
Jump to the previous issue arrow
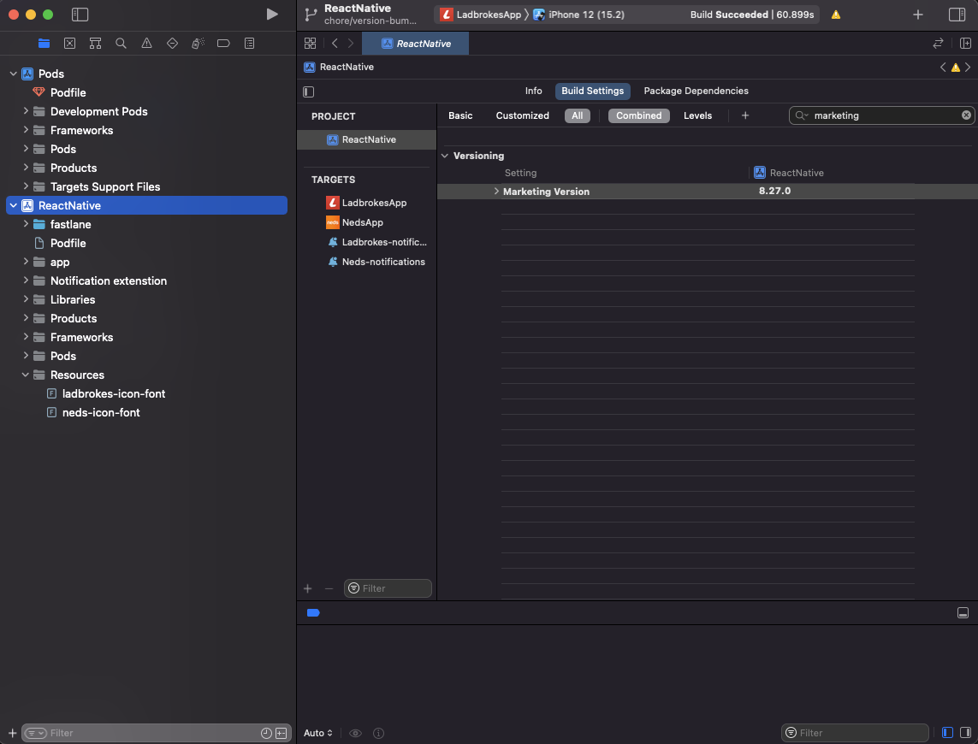[943, 68]
